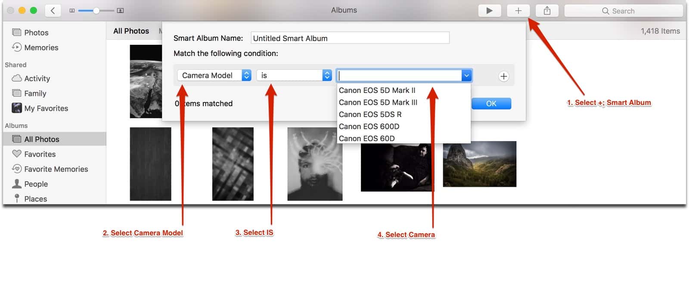
Task: Click the camera value combo box field
Action: (399, 76)
